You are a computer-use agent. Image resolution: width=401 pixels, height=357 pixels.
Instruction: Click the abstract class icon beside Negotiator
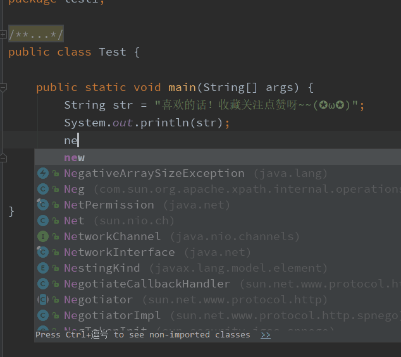[43, 300]
